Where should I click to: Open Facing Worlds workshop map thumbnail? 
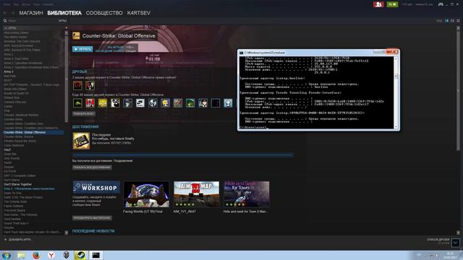pos(146,194)
